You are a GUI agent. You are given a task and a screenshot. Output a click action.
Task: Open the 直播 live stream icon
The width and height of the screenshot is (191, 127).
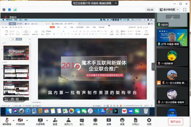click(x=109, y=121)
